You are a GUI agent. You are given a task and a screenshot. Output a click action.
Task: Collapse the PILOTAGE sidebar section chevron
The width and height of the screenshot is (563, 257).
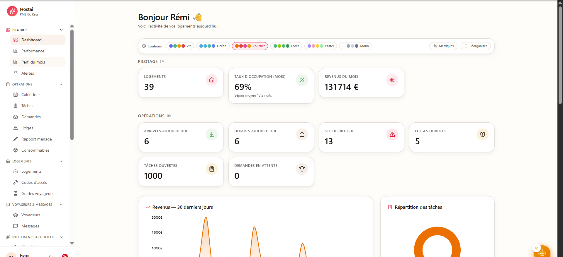tap(61, 30)
